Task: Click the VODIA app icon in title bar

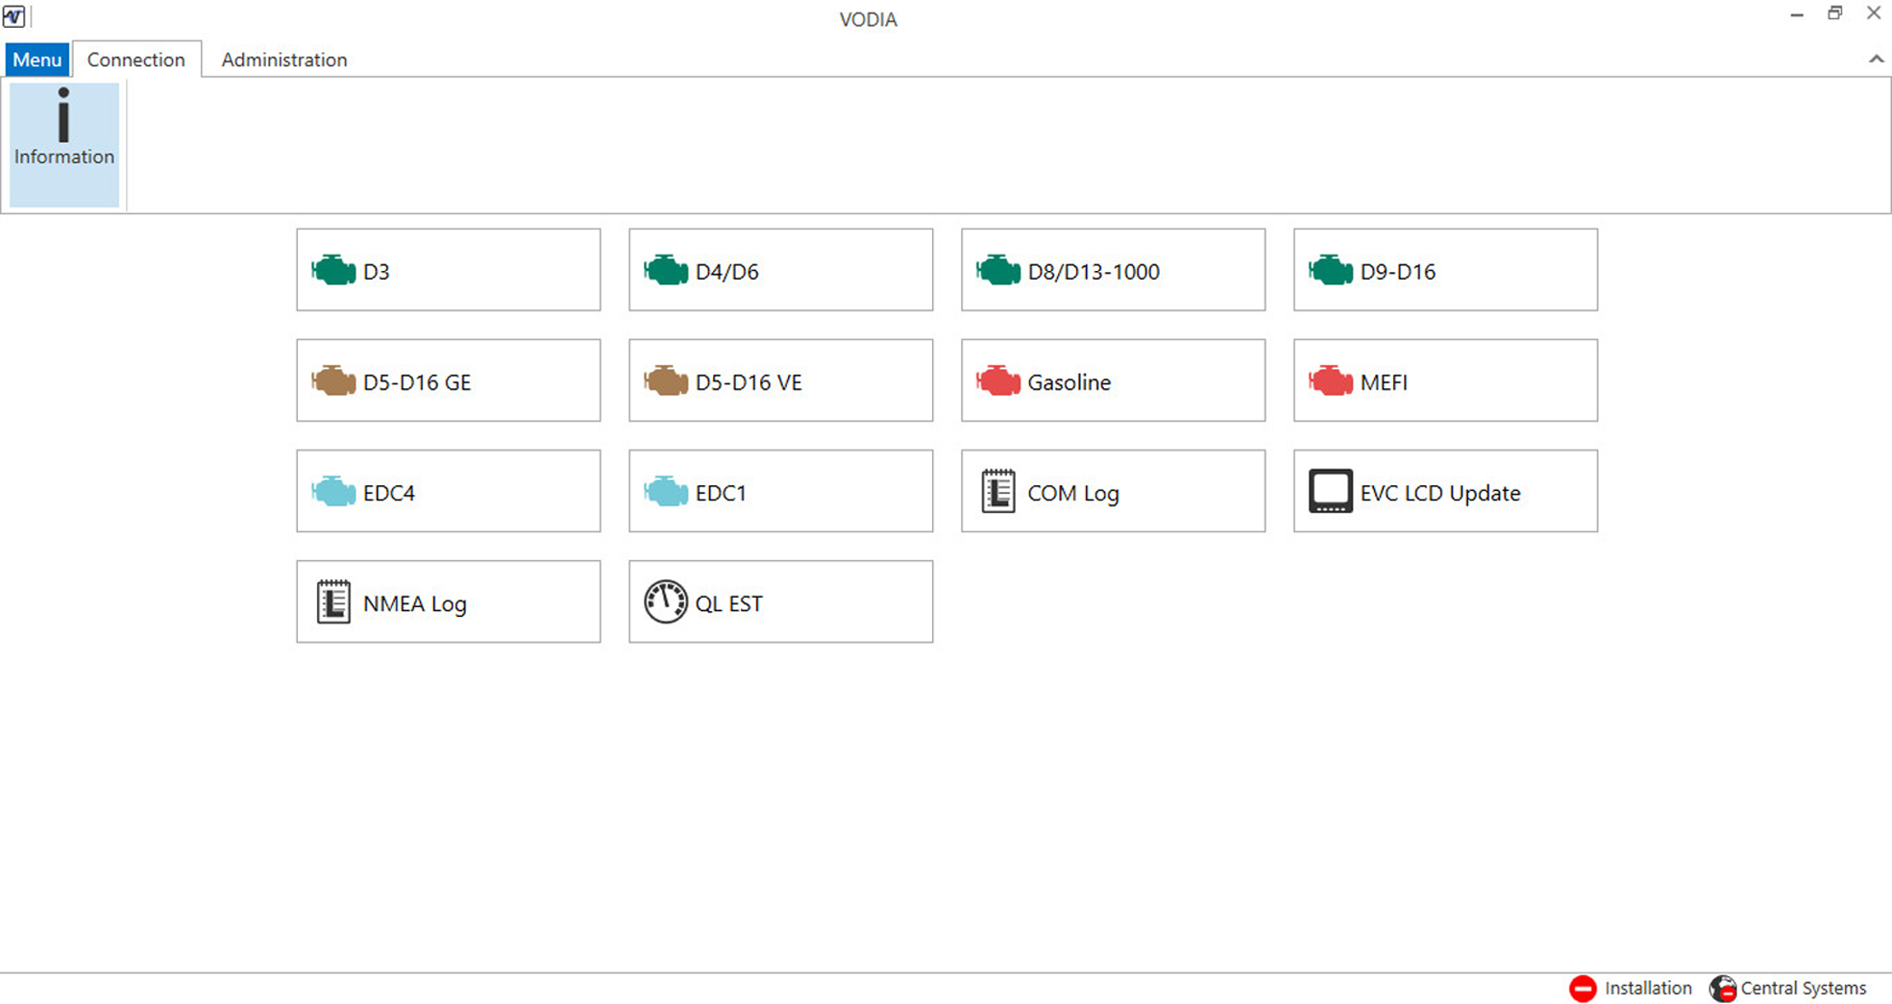Action: pos(14,16)
